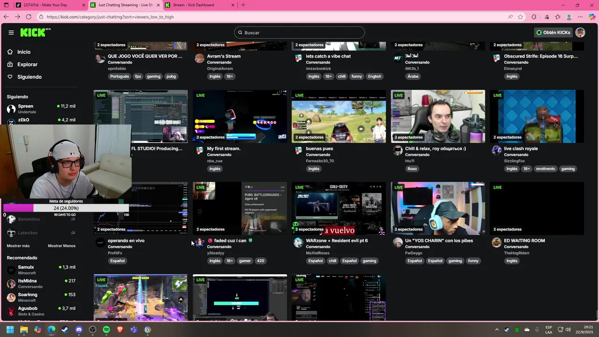This screenshot has width=599, height=337.
Task: Open Copilot icon in Edge toolbar
Action: 592,17
